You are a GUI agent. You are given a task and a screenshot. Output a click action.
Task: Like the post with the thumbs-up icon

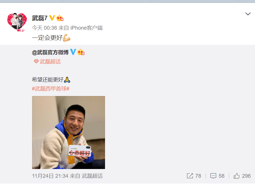[236, 176]
